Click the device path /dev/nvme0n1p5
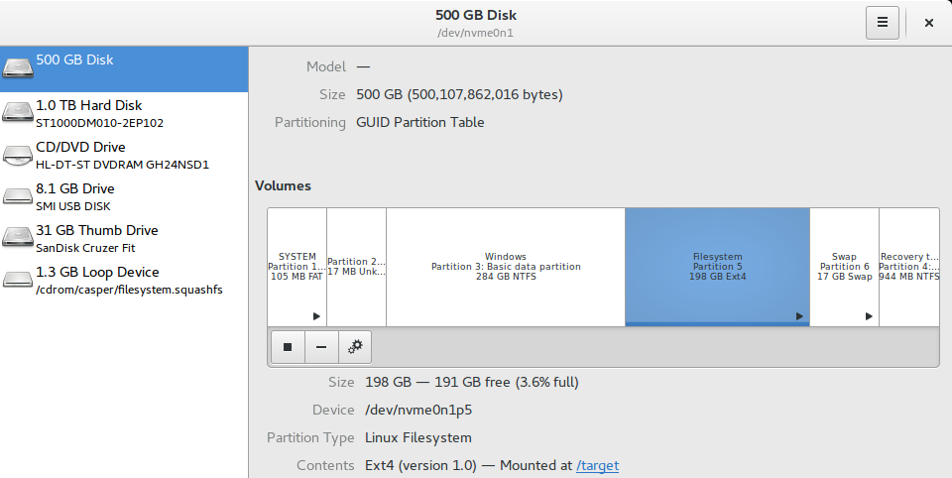The height and width of the screenshot is (478, 952). coord(418,410)
